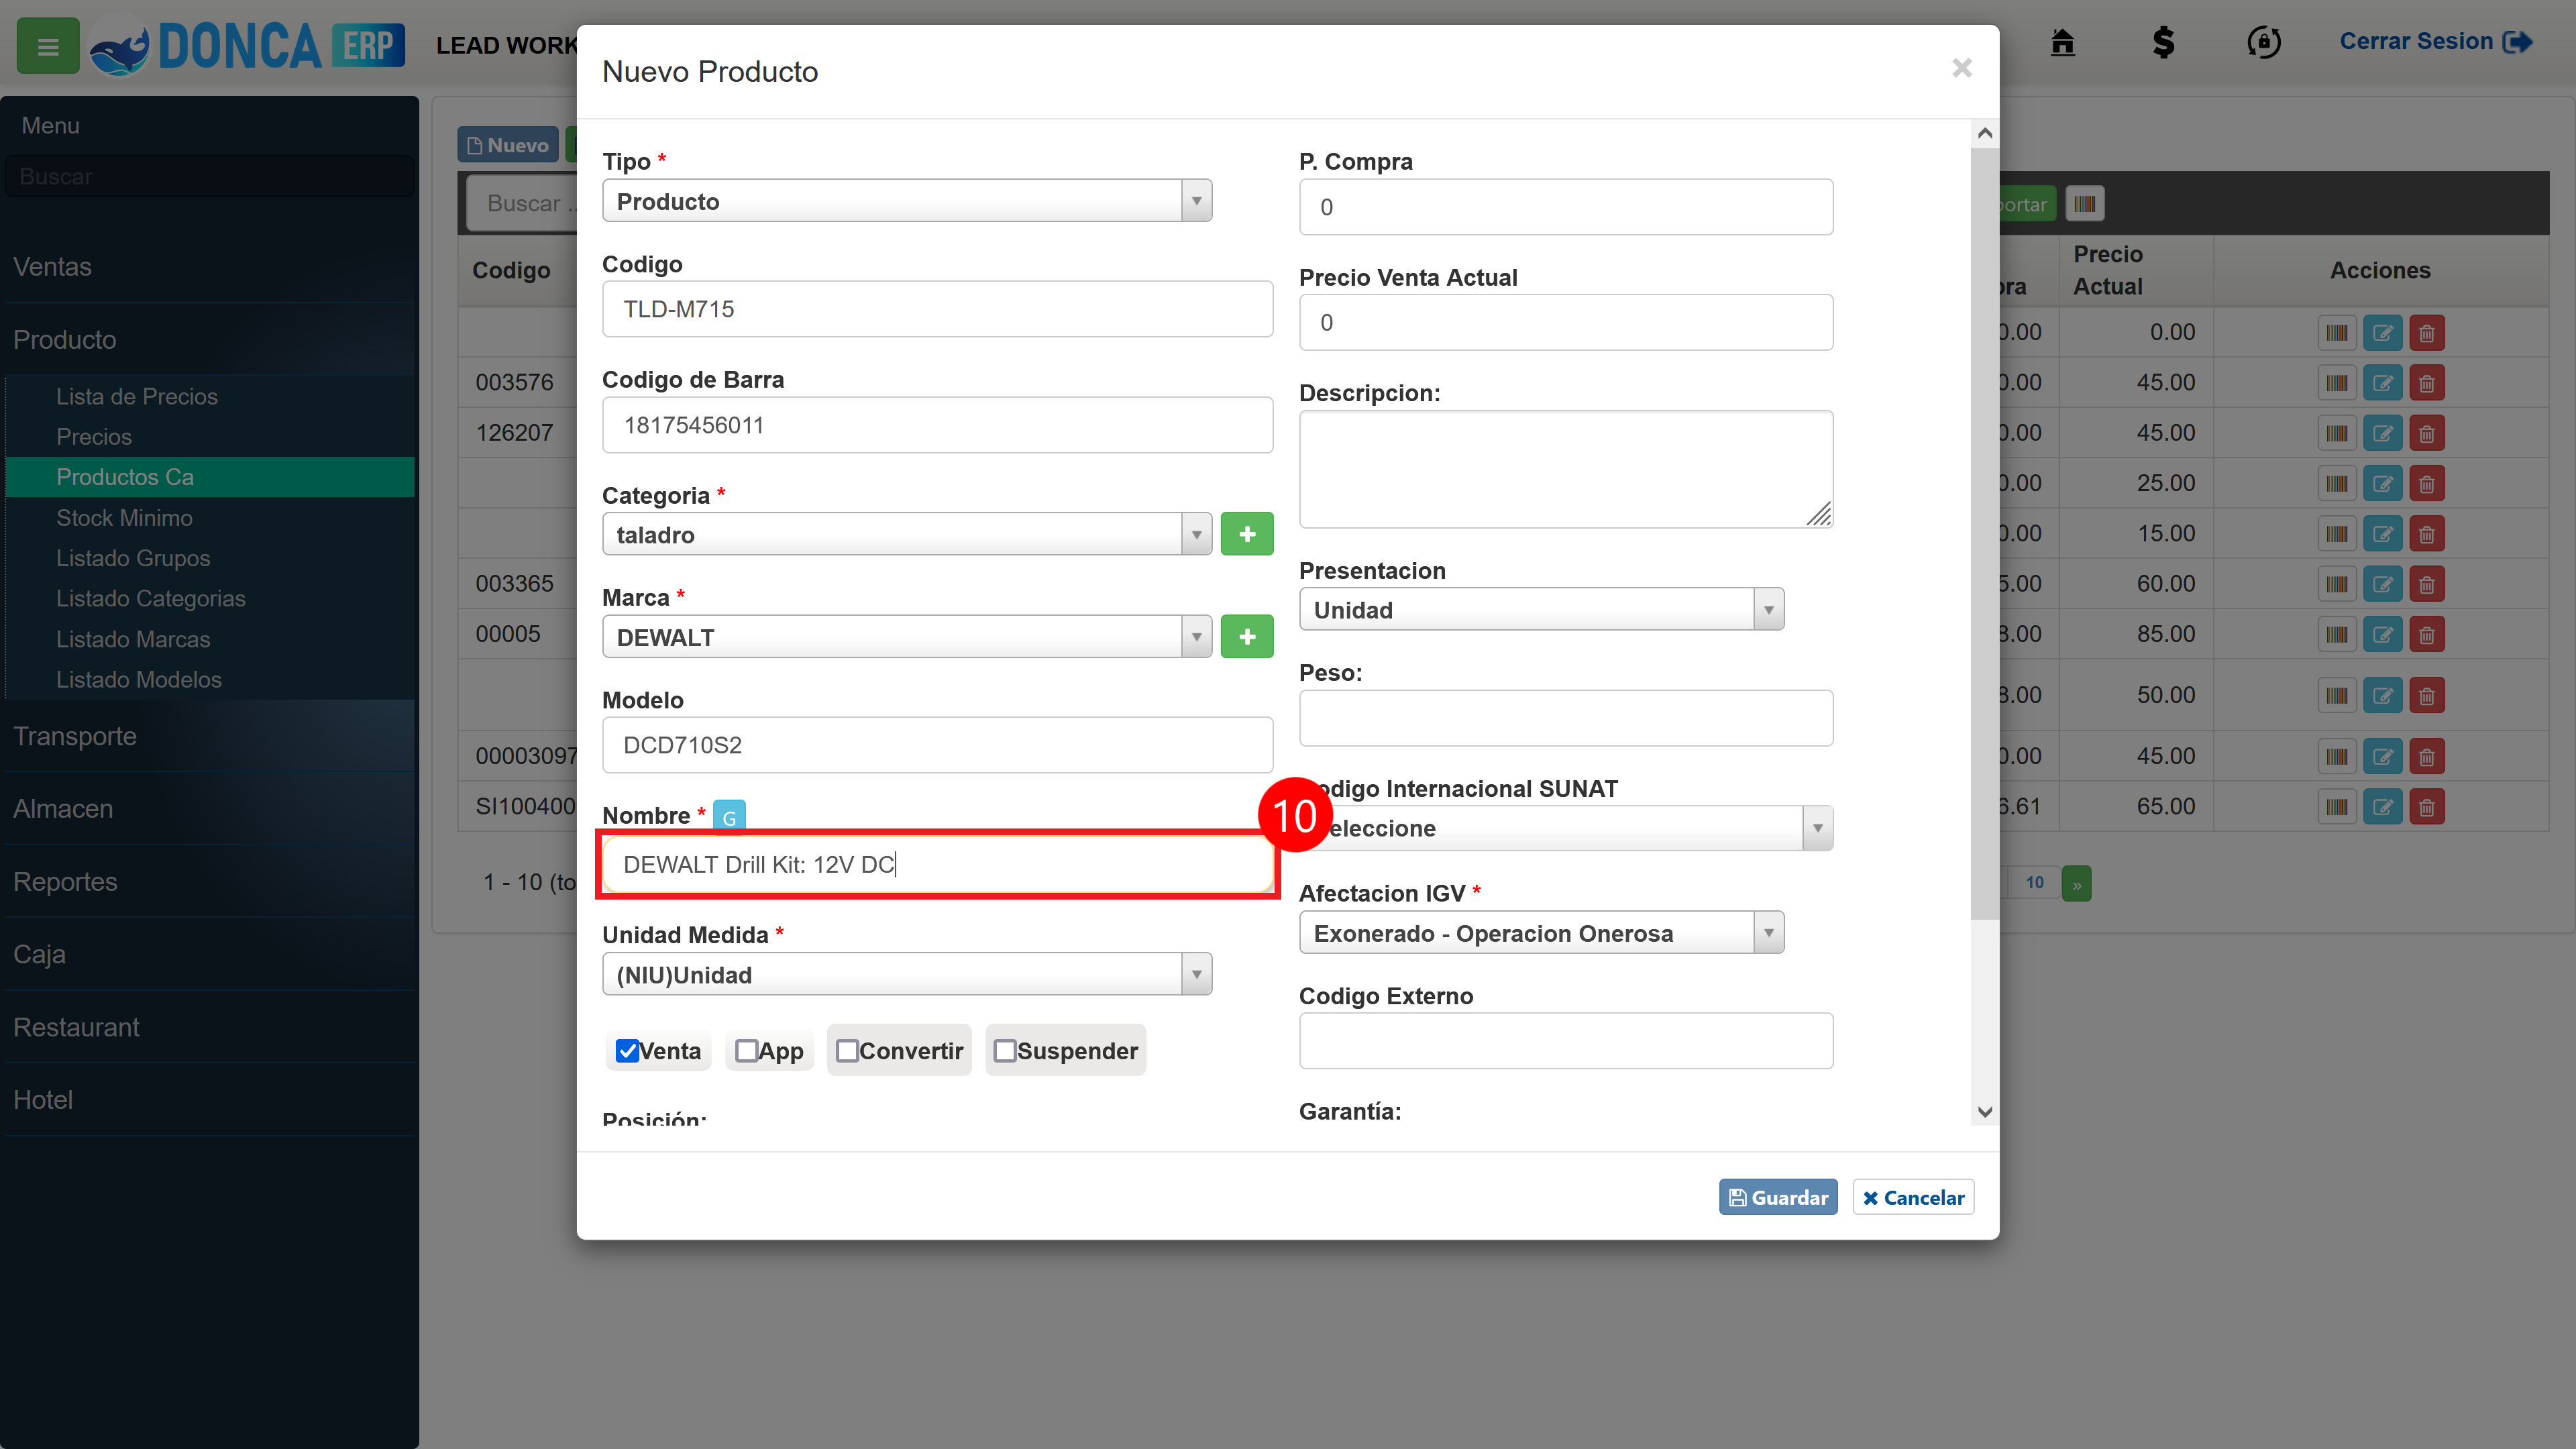Delete the product priced 65.00
The width and height of the screenshot is (2576, 1449).
tap(2427, 807)
